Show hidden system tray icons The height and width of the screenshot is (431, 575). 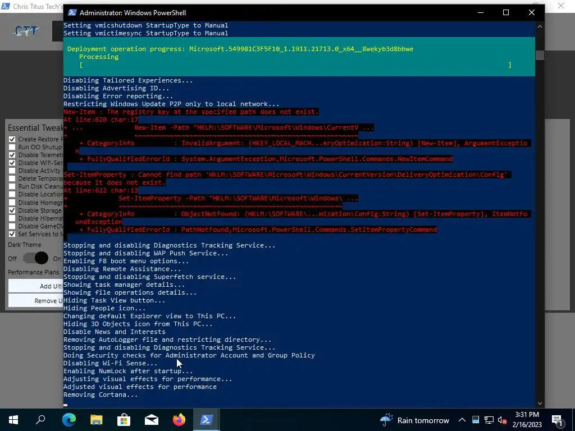coord(462,420)
